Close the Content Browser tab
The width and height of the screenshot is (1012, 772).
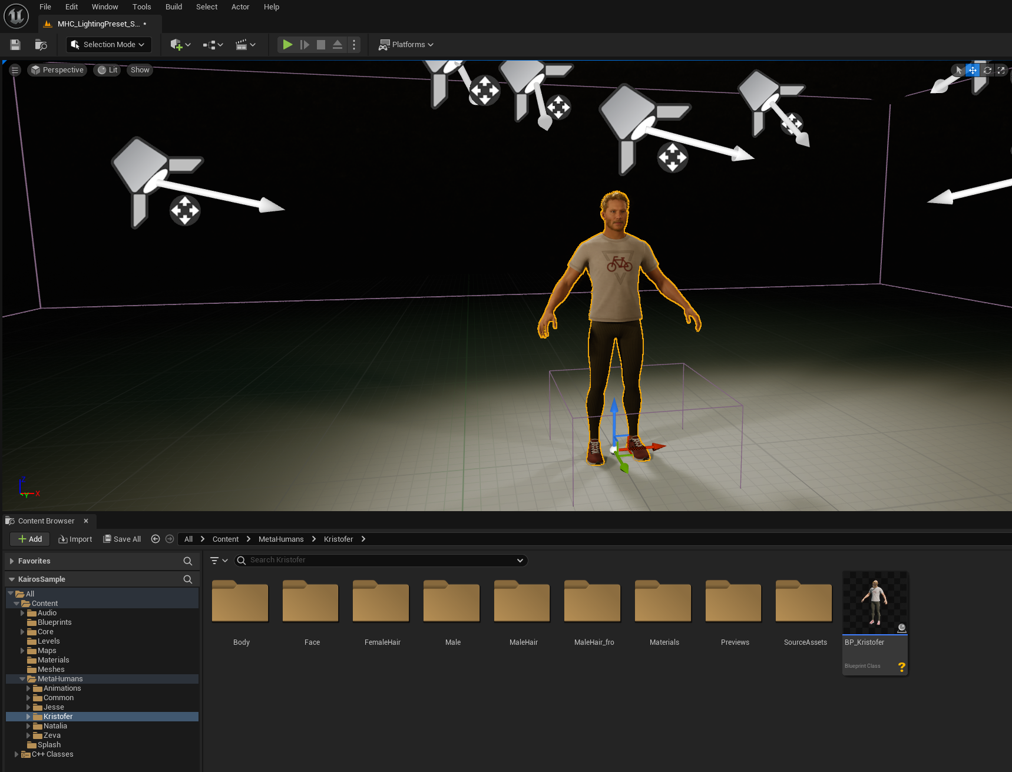pyautogui.click(x=86, y=521)
